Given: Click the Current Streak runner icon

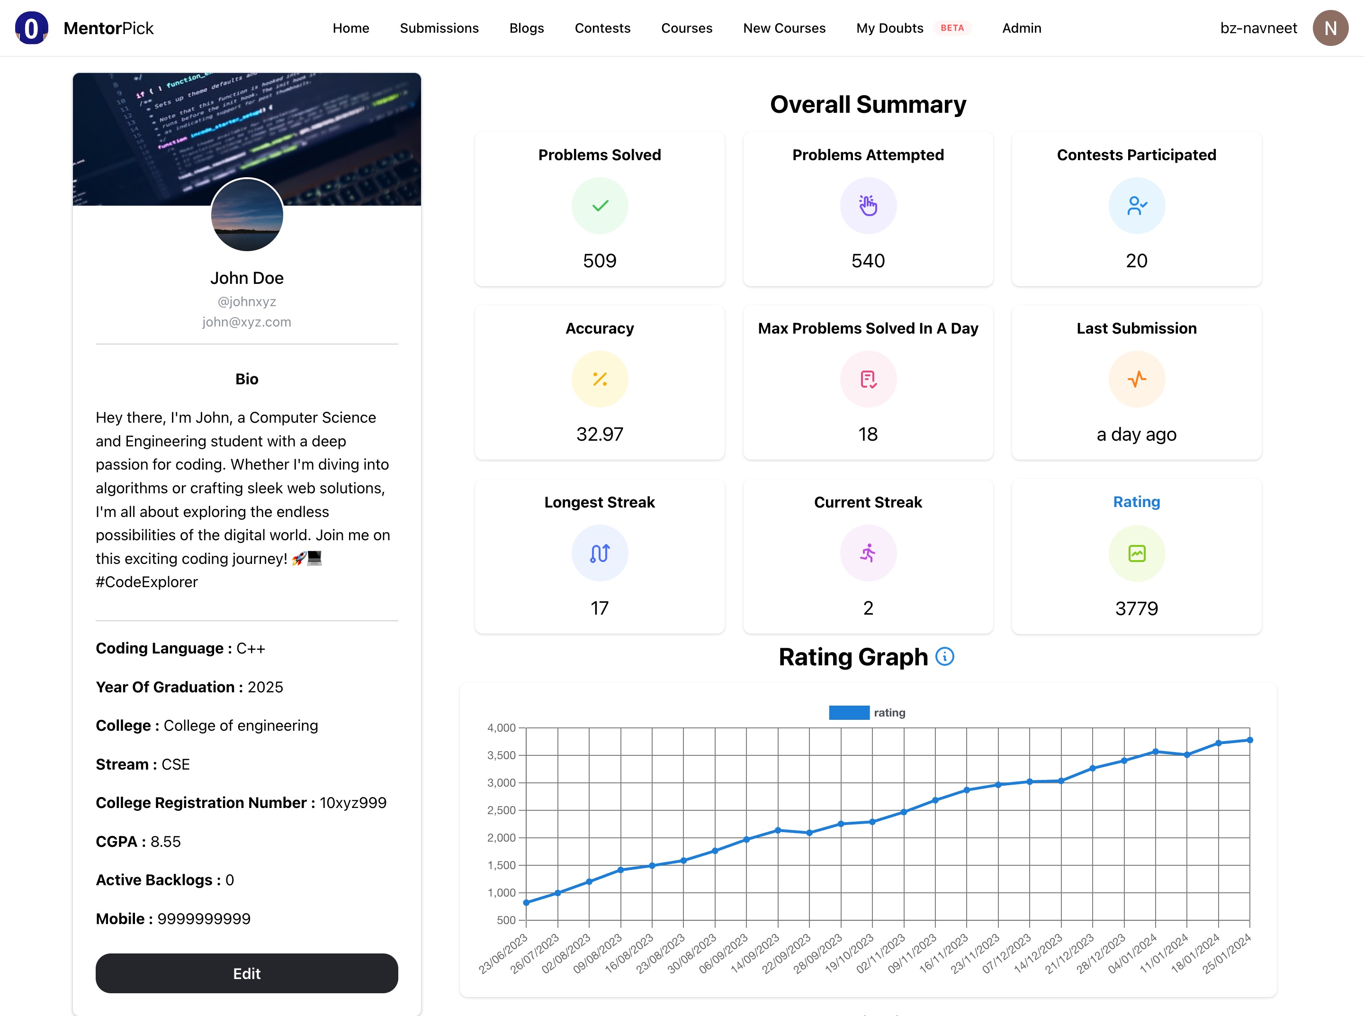Looking at the screenshot, I should click(x=867, y=553).
